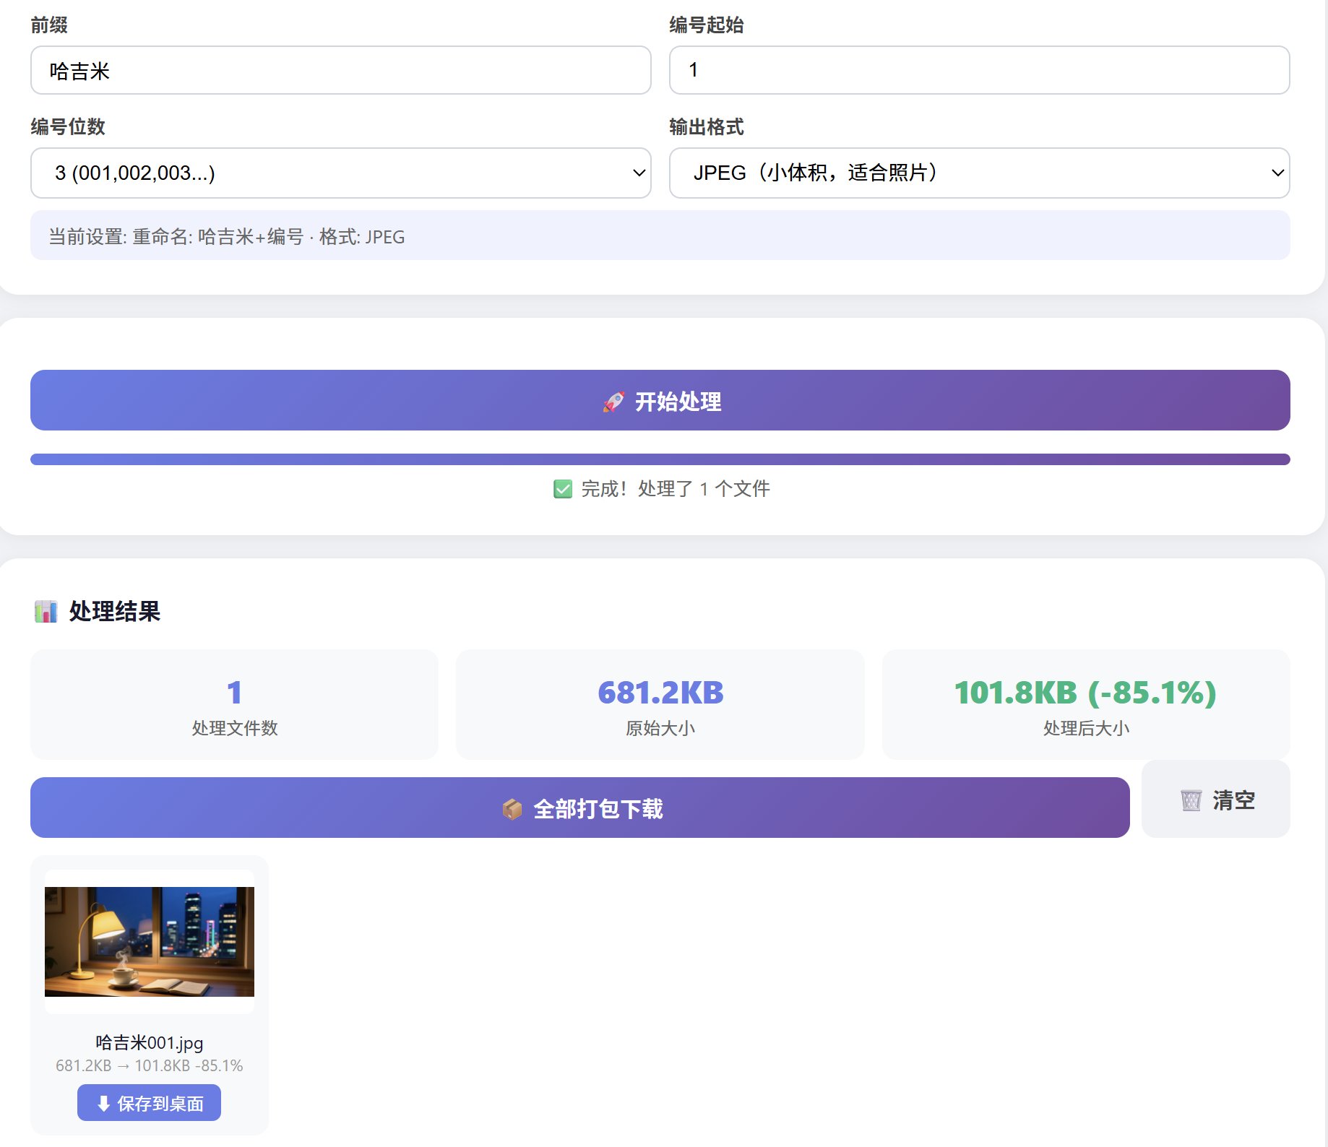This screenshot has width=1328, height=1147.
Task: Click the package box icon on 全部打包下载
Action: pos(512,809)
